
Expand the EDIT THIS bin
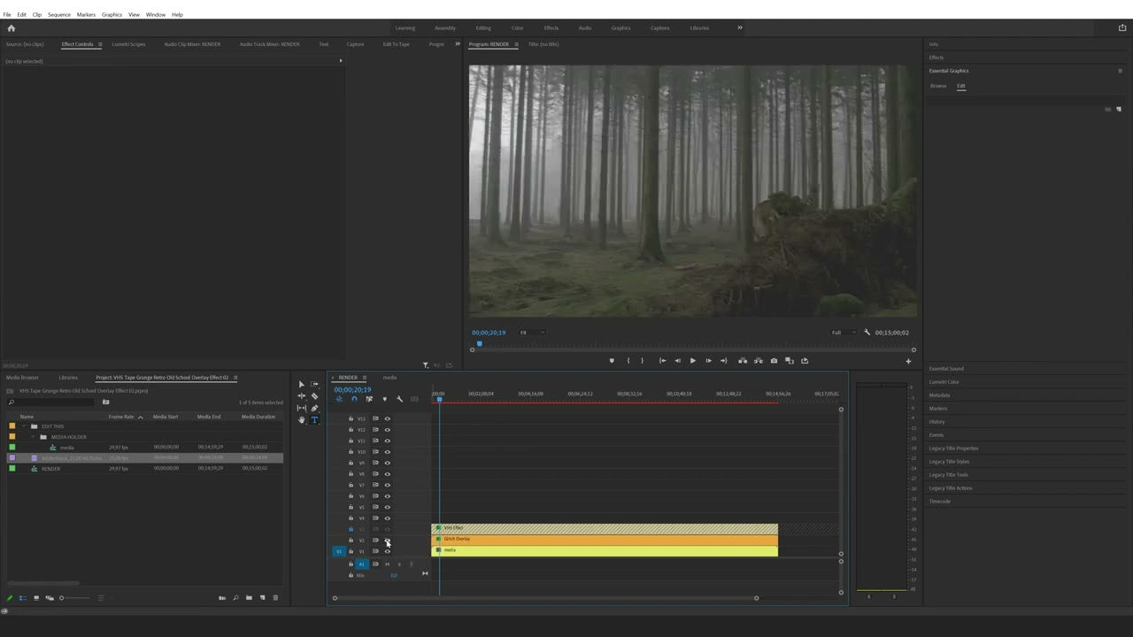[x=25, y=426]
